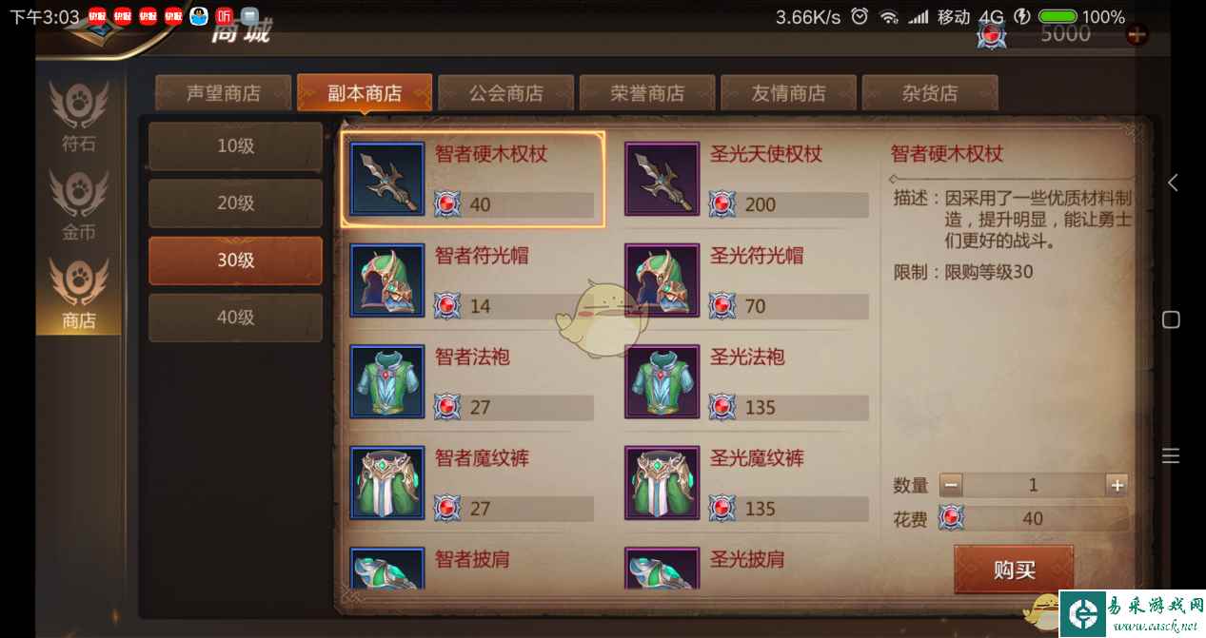Choose the 智者符光帽 helmet icon
Image resolution: width=1206 pixels, height=638 pixels.
387,280
